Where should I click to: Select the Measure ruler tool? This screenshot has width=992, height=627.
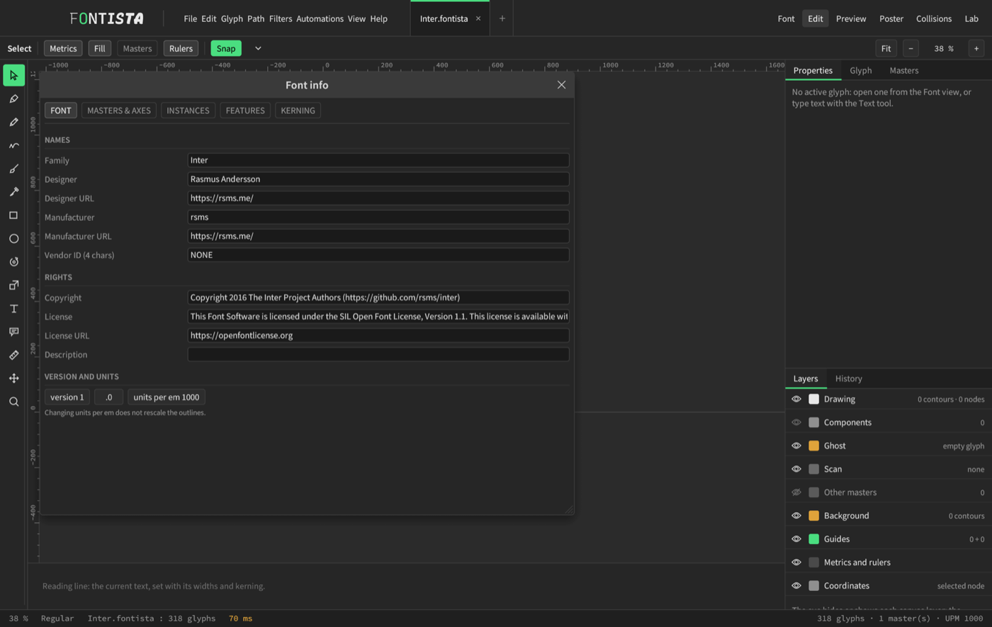coord(13,355)
